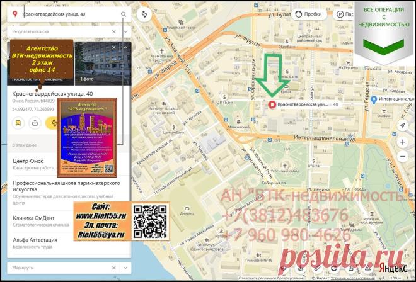The image size is (416, 282).
Task: Zoom out with the minus button
Action: [x=403, y=156]
